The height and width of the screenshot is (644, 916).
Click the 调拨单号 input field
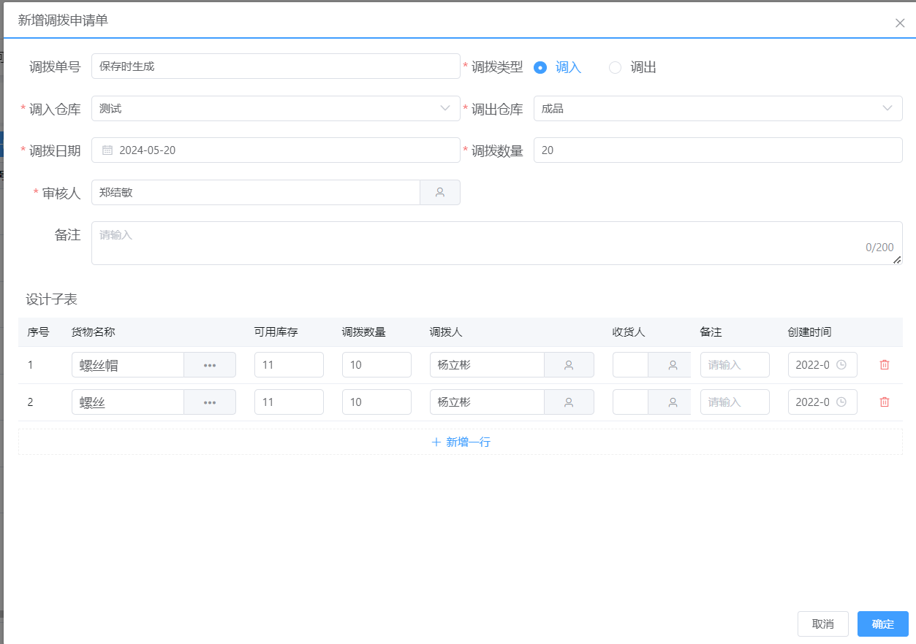pyautogui.click(x=276, y=66)
